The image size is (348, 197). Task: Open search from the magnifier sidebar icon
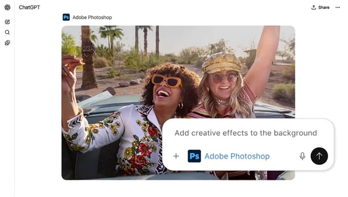7,32
